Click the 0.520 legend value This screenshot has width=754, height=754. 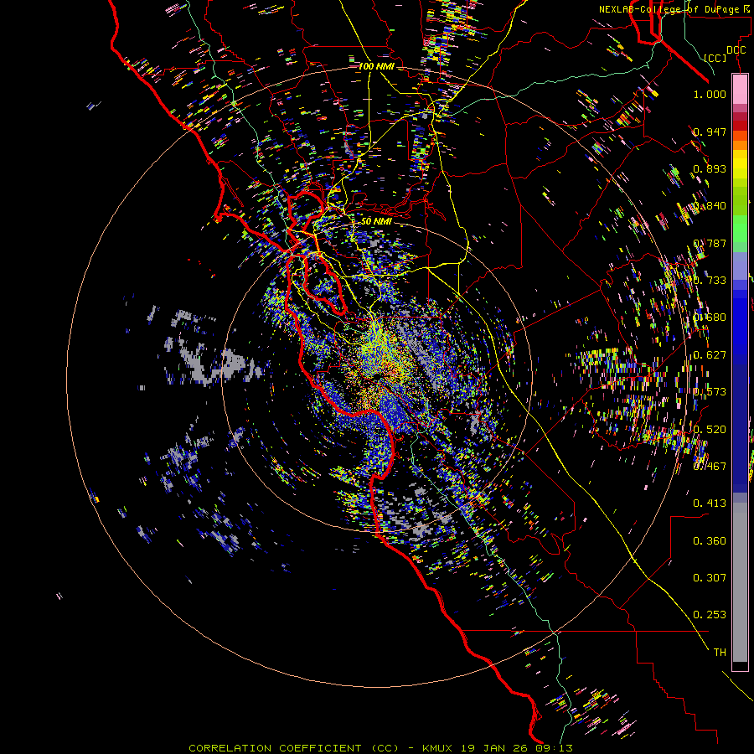[x=710, y=429]
